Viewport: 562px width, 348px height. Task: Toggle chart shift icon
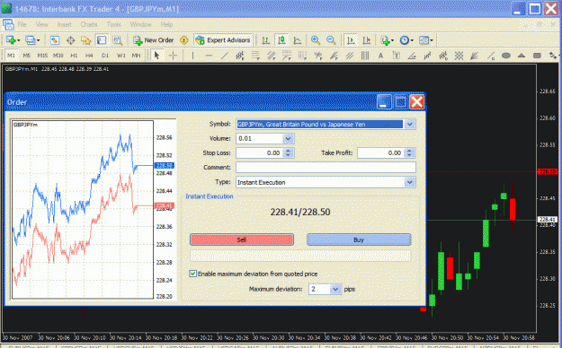coord(367,40)
